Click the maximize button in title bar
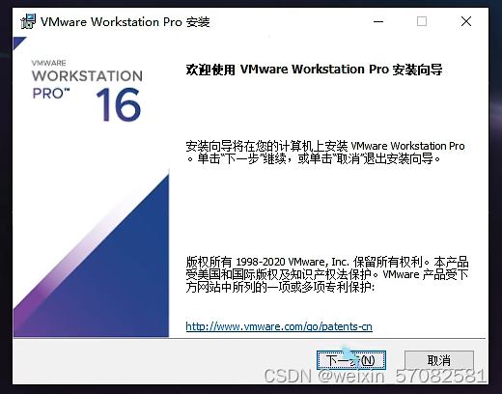 tap(422, 21)
